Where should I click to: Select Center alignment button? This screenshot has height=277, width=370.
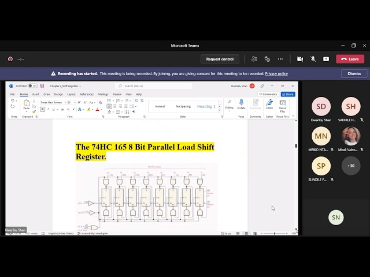(114, 106)
